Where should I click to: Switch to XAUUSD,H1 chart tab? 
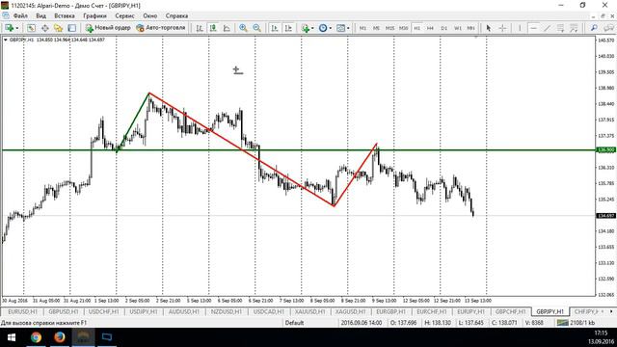(309, 311)
